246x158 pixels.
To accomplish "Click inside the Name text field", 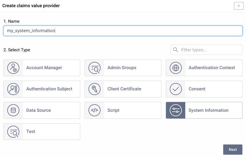I will (x=123, y=31).
